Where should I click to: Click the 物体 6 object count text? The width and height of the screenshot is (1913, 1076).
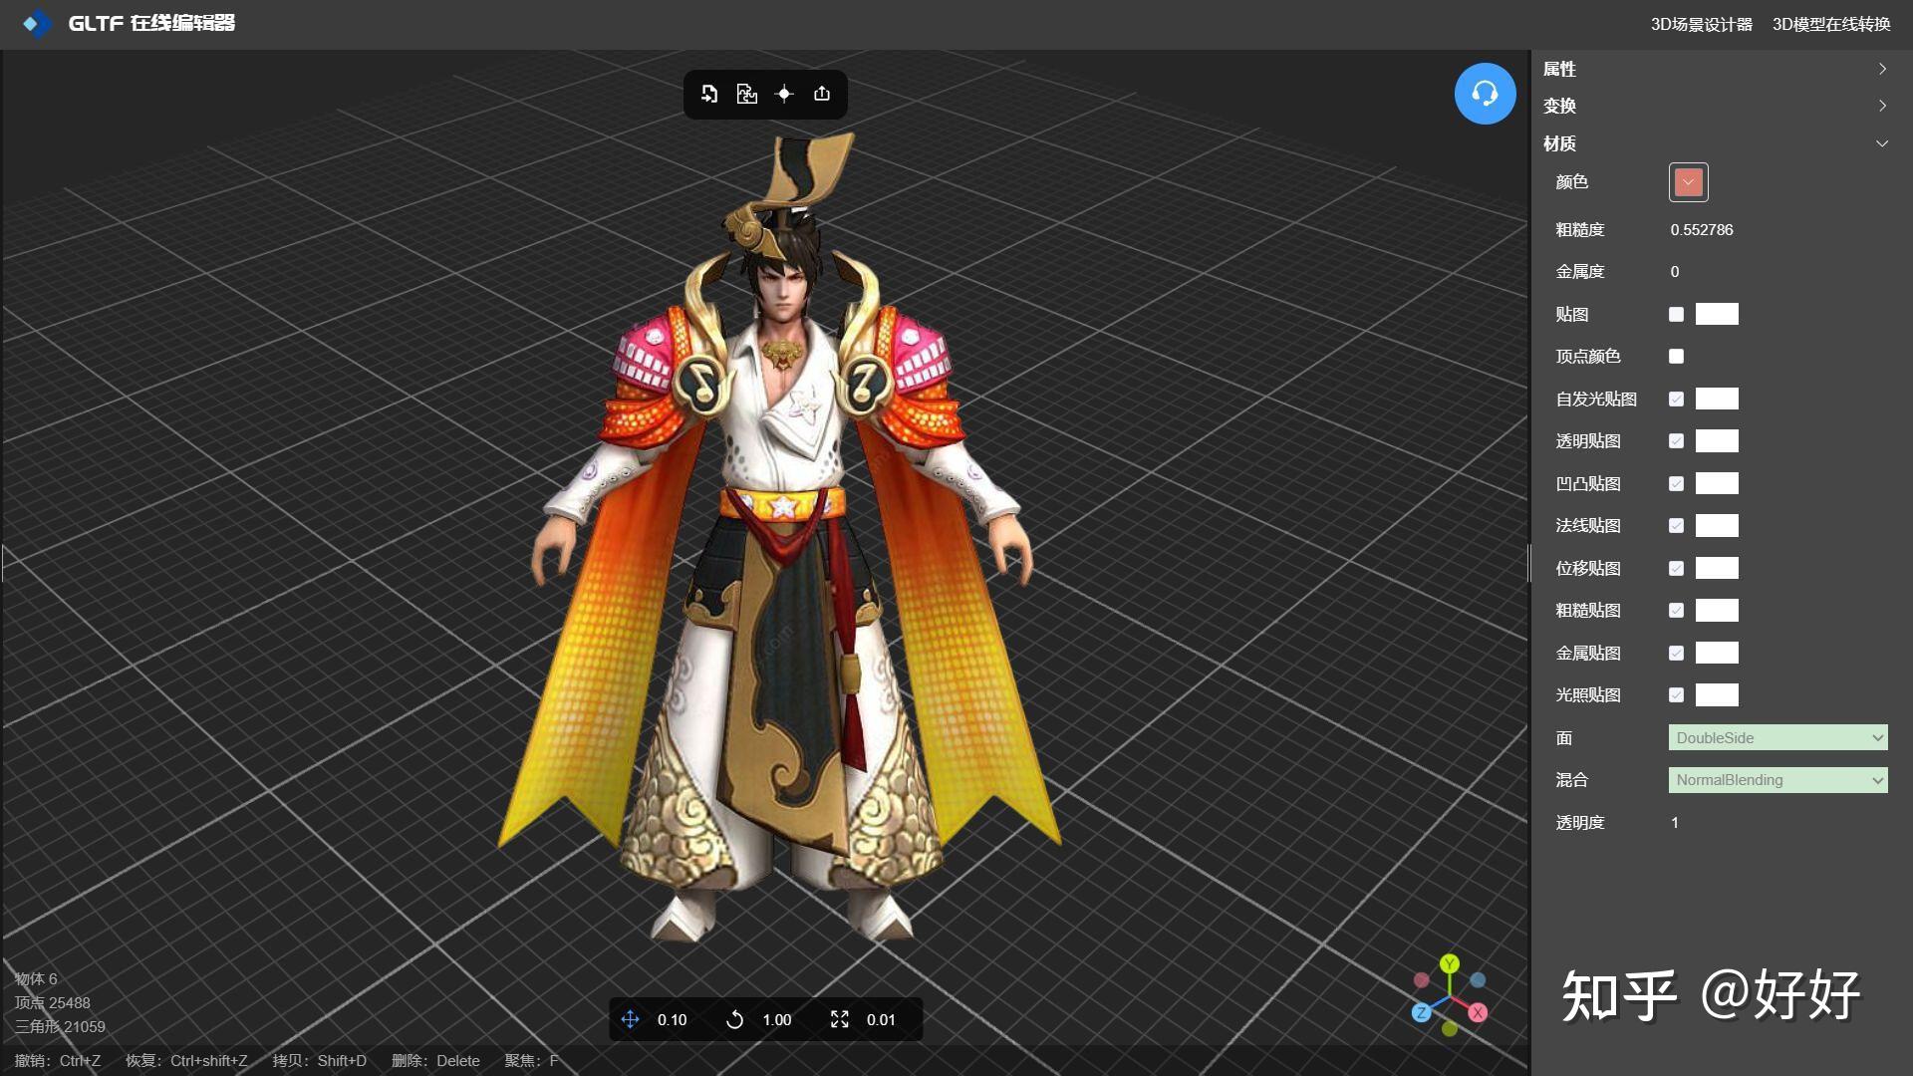36,978
